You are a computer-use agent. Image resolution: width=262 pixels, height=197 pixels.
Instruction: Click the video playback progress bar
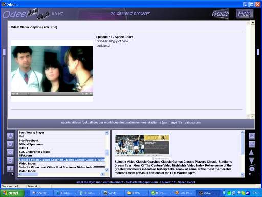(55, 94)
